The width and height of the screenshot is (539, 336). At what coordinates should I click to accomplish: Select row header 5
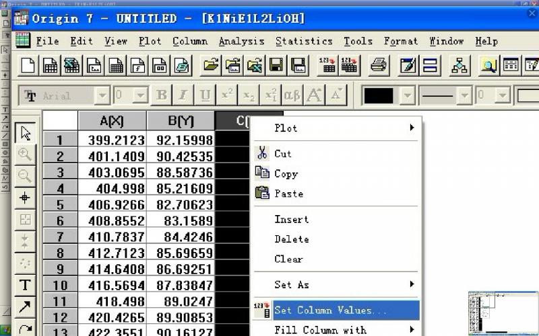click(x=60, y=205)
